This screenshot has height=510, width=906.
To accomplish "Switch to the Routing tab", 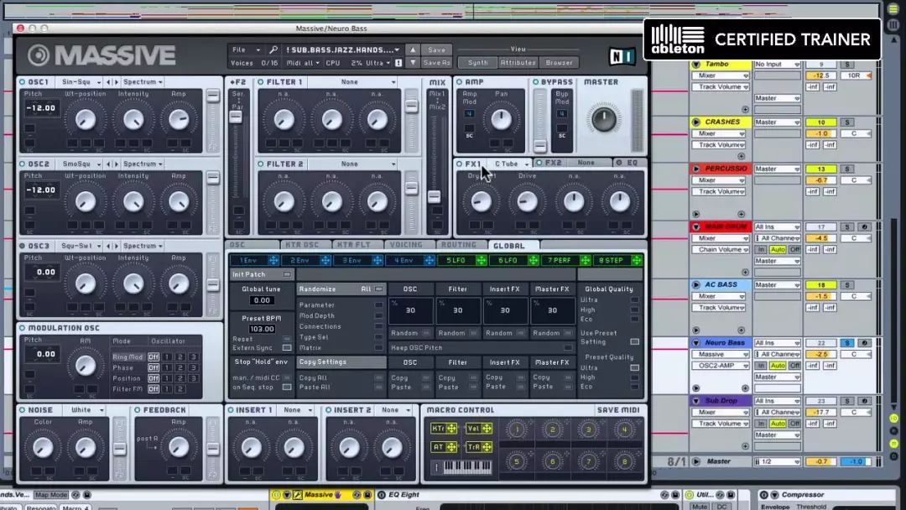I will (458, 245).
